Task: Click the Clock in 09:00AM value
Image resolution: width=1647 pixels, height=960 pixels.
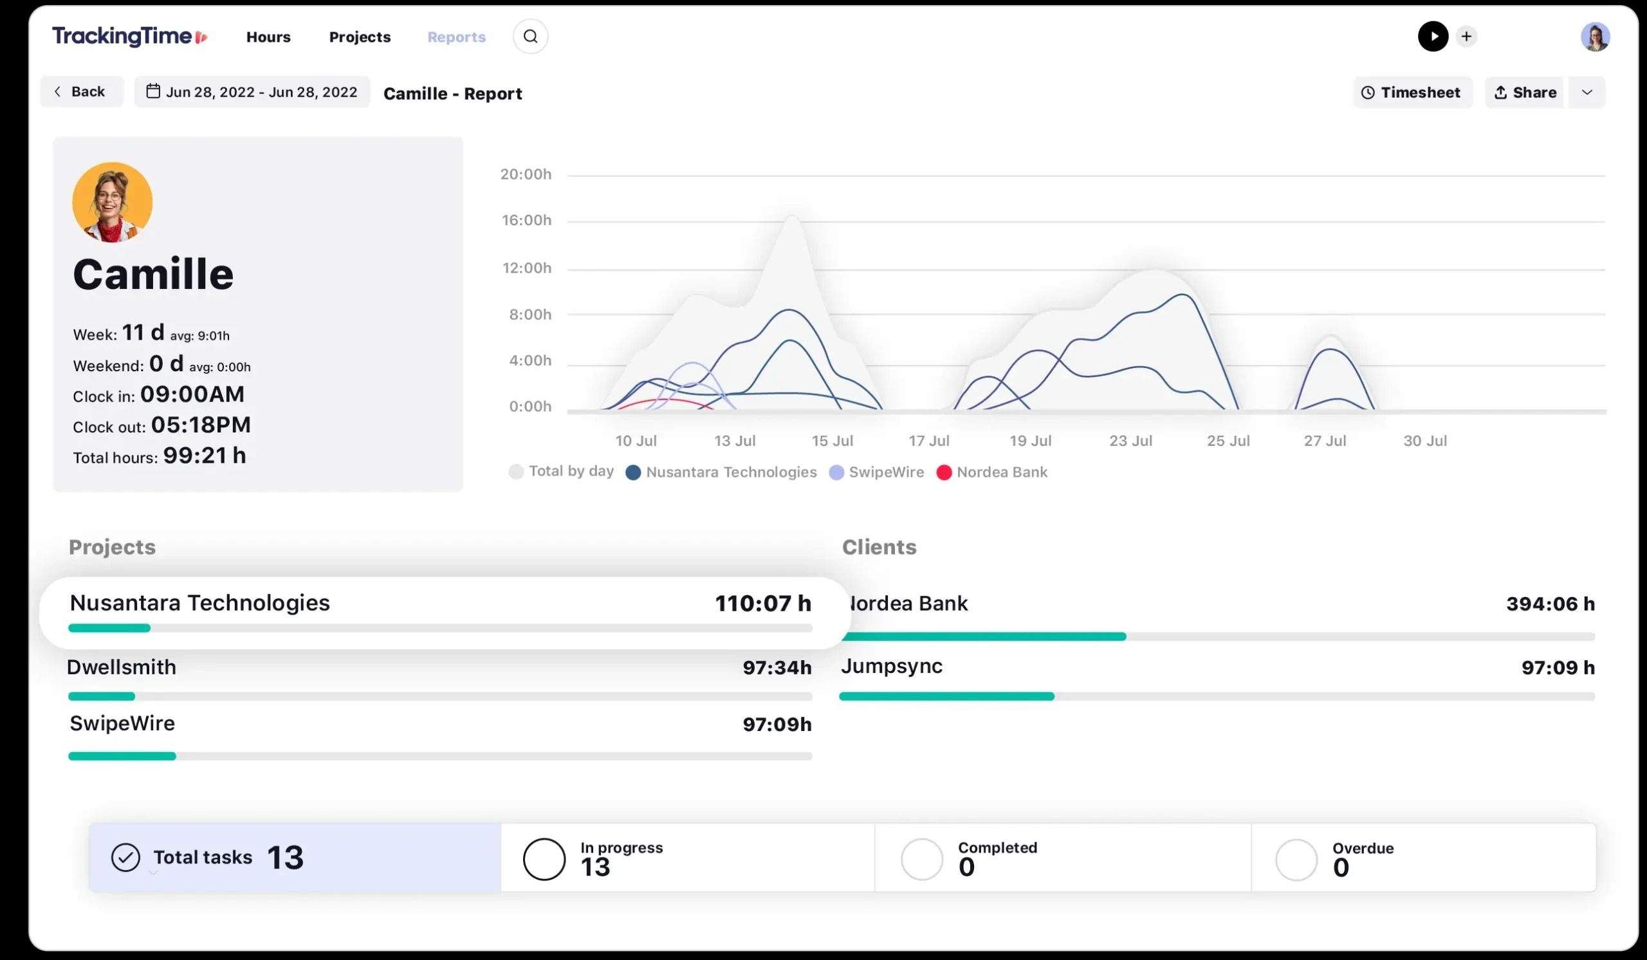Action: 192,394
